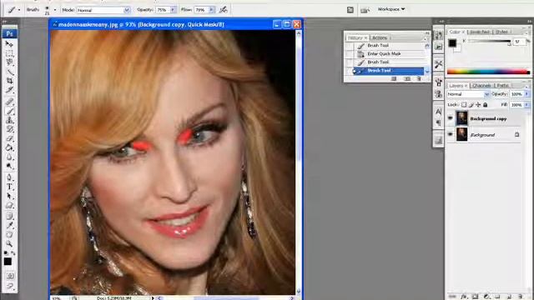Create new snapshot in History panel
This screenshot has width=534, height=300.
(407, 79)
